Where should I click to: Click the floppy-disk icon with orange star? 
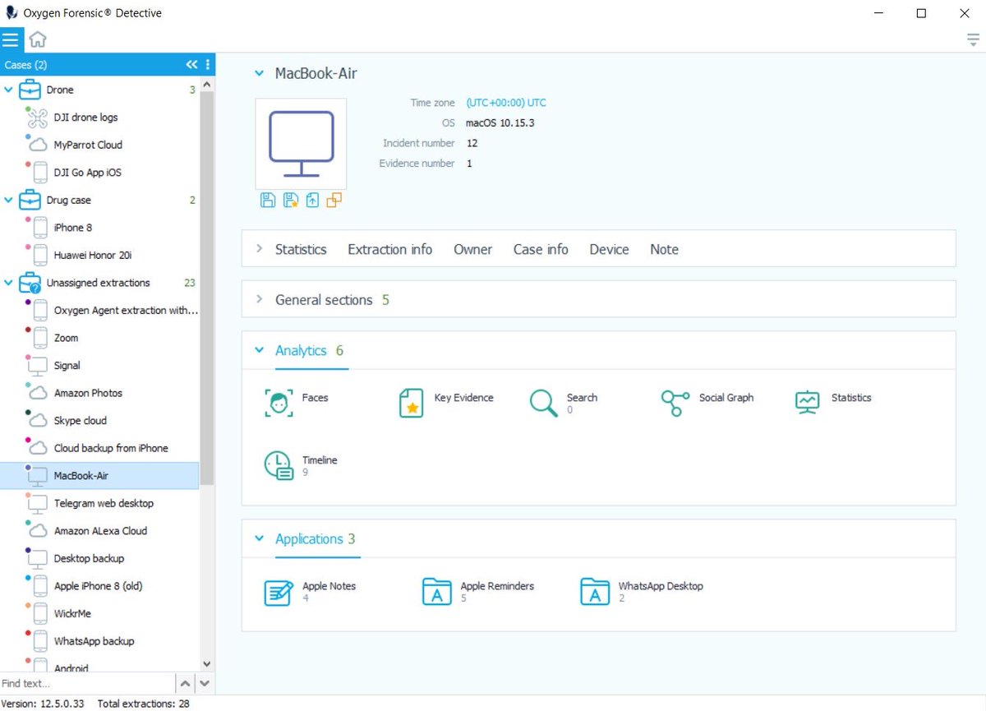point(290,200)
